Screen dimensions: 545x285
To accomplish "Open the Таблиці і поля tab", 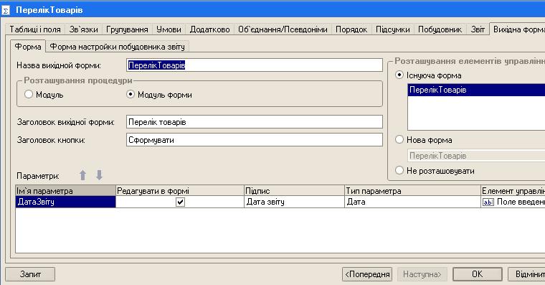I will pos(35,29).
